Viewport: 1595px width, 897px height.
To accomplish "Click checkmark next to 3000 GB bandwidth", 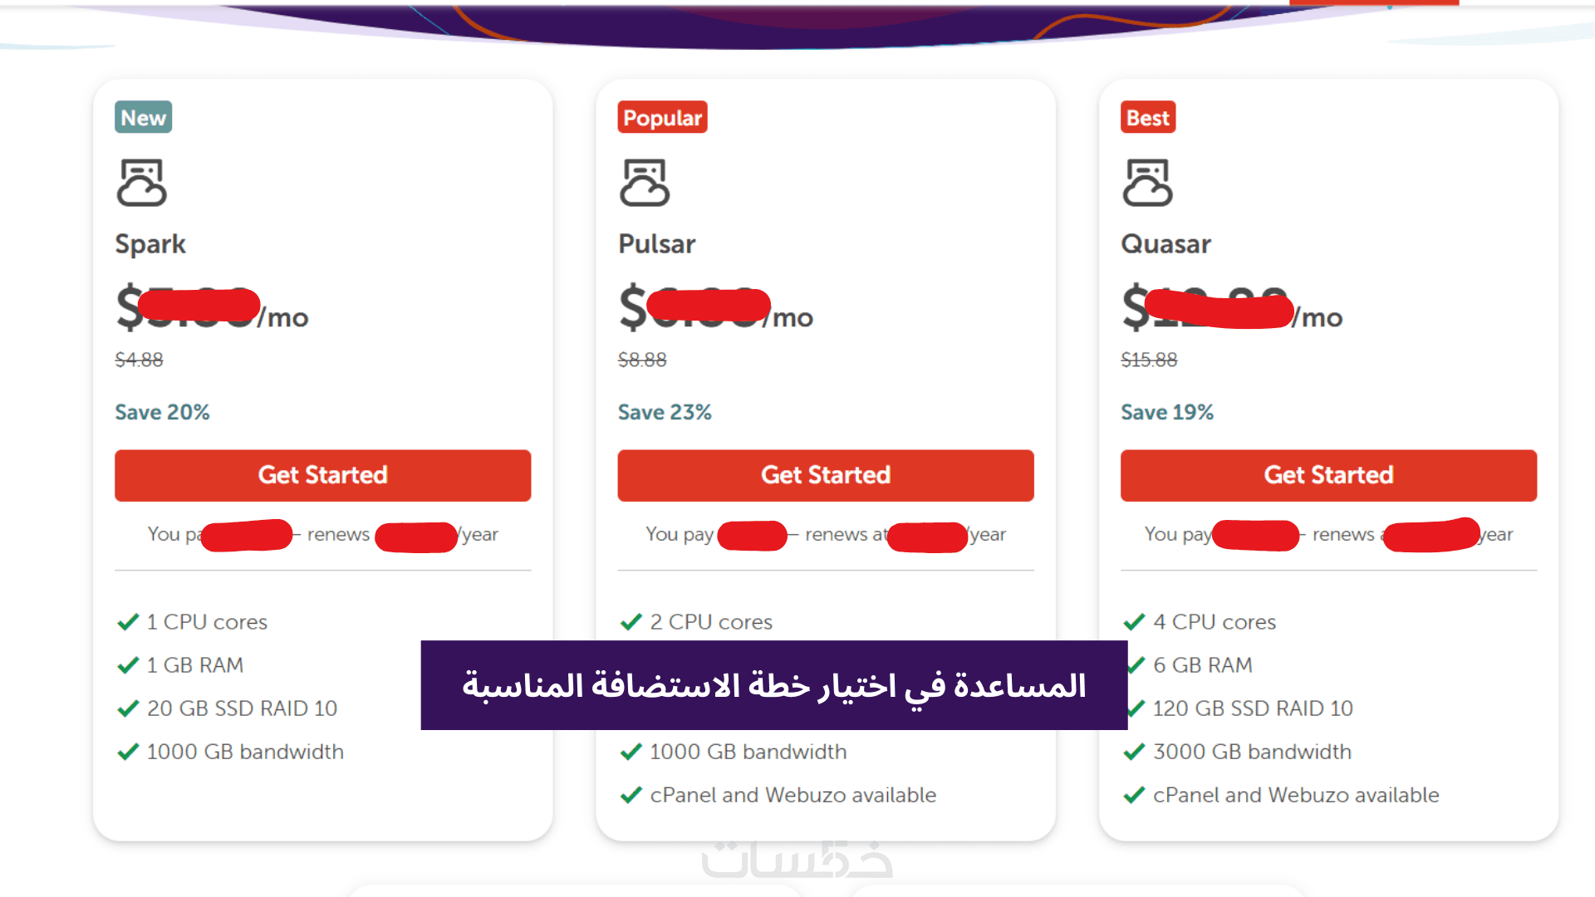I will pos(1134,752).
